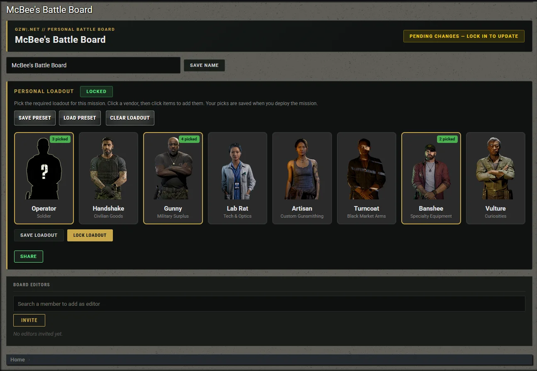
Task: Invite an editor with the Invite button
Action: pyautogui.click(x=29, y=320)
